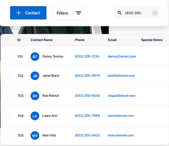
Task: Sort by Phone column header
Action: click(80, 40)
